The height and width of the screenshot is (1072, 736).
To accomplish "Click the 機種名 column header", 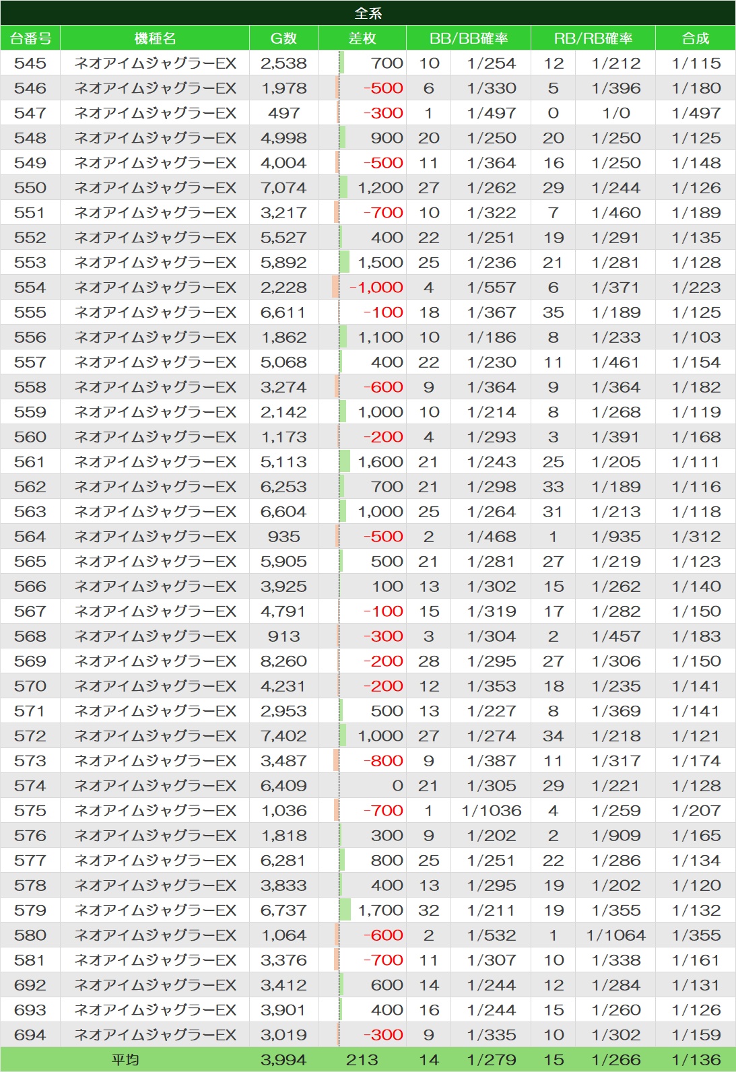I will point(155,38).
